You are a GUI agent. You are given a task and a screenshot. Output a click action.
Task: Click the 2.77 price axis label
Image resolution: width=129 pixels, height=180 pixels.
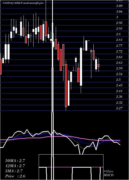coord(119,46)
